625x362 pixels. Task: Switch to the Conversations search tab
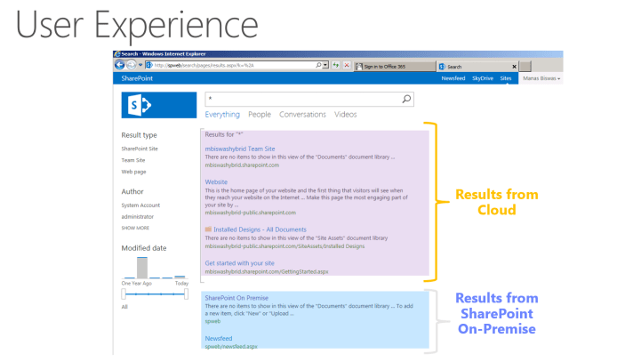pyautogui.click(x=302, y=115)
